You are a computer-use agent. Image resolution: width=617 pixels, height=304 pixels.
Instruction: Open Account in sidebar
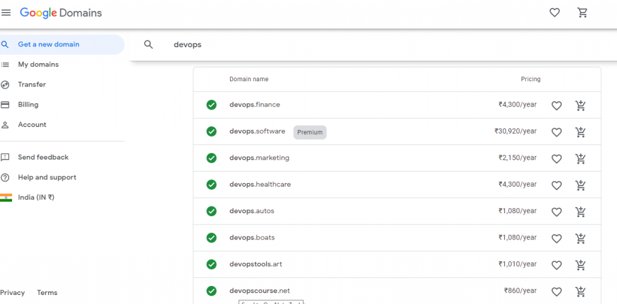(x=32, y=125)
